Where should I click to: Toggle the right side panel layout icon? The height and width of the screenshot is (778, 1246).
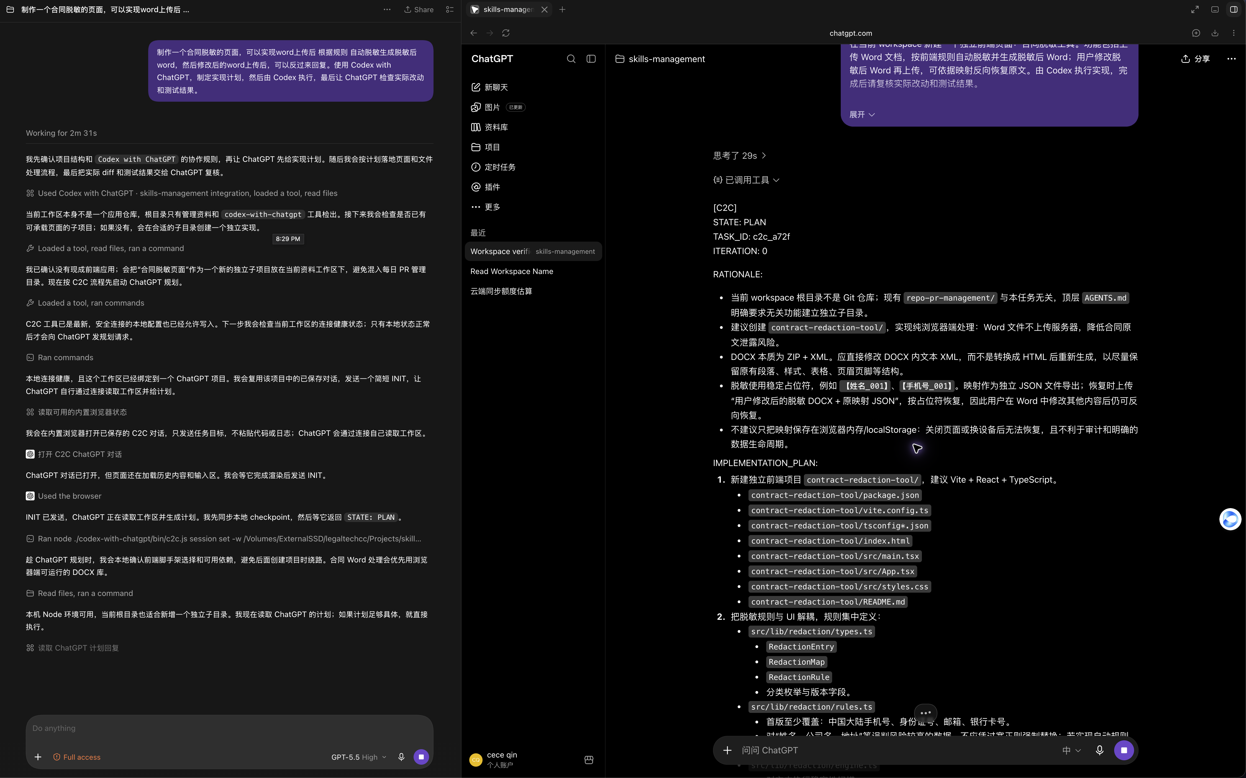pos(1234,9)
